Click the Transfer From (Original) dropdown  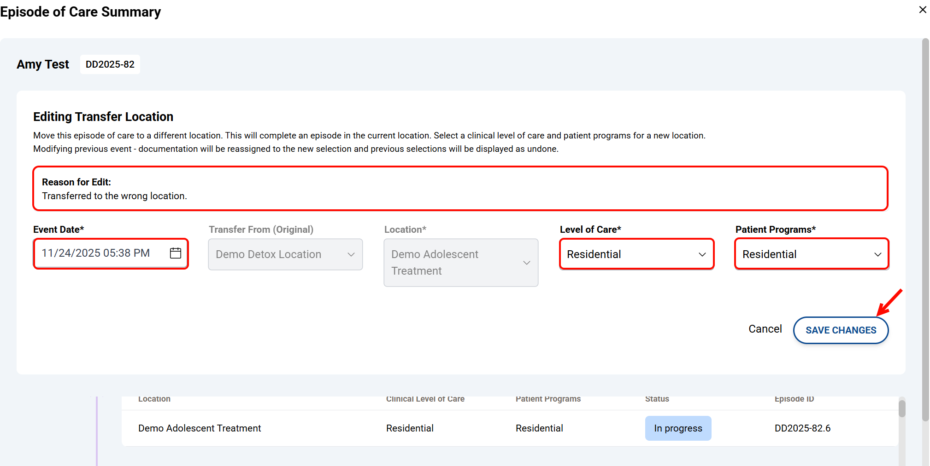point(285,254)
